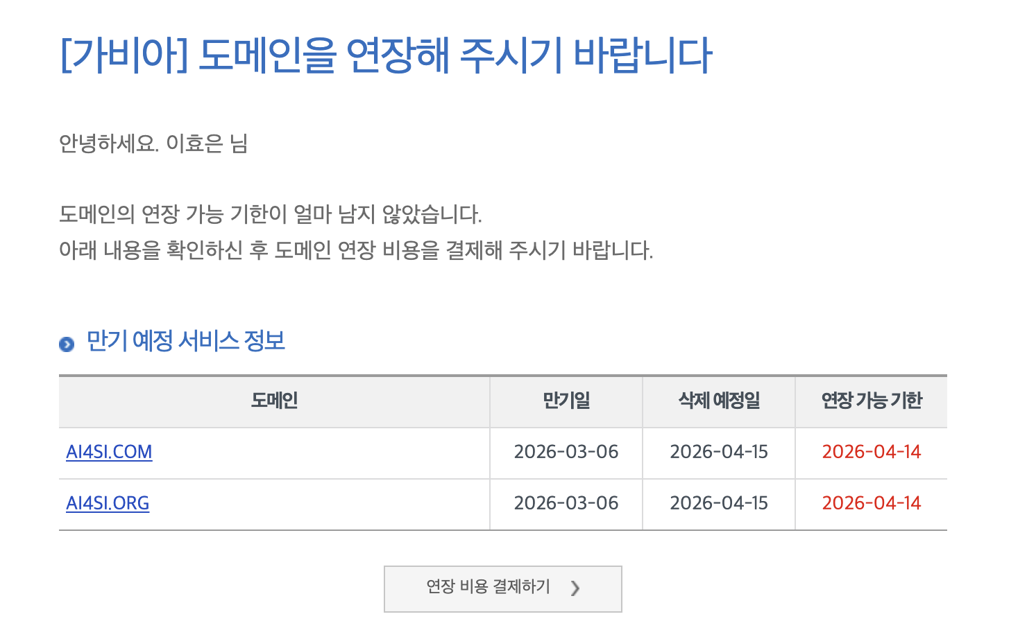Click the email title 도메인을 연장해 주시기 바랍니다

tap(455, 55)
